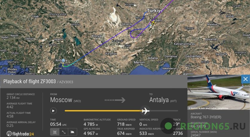This screenshot has width=250, height=137.
Task: Click the Boeing 767-3Y0(ER) aircraft type
Action: tap(206, 117)
